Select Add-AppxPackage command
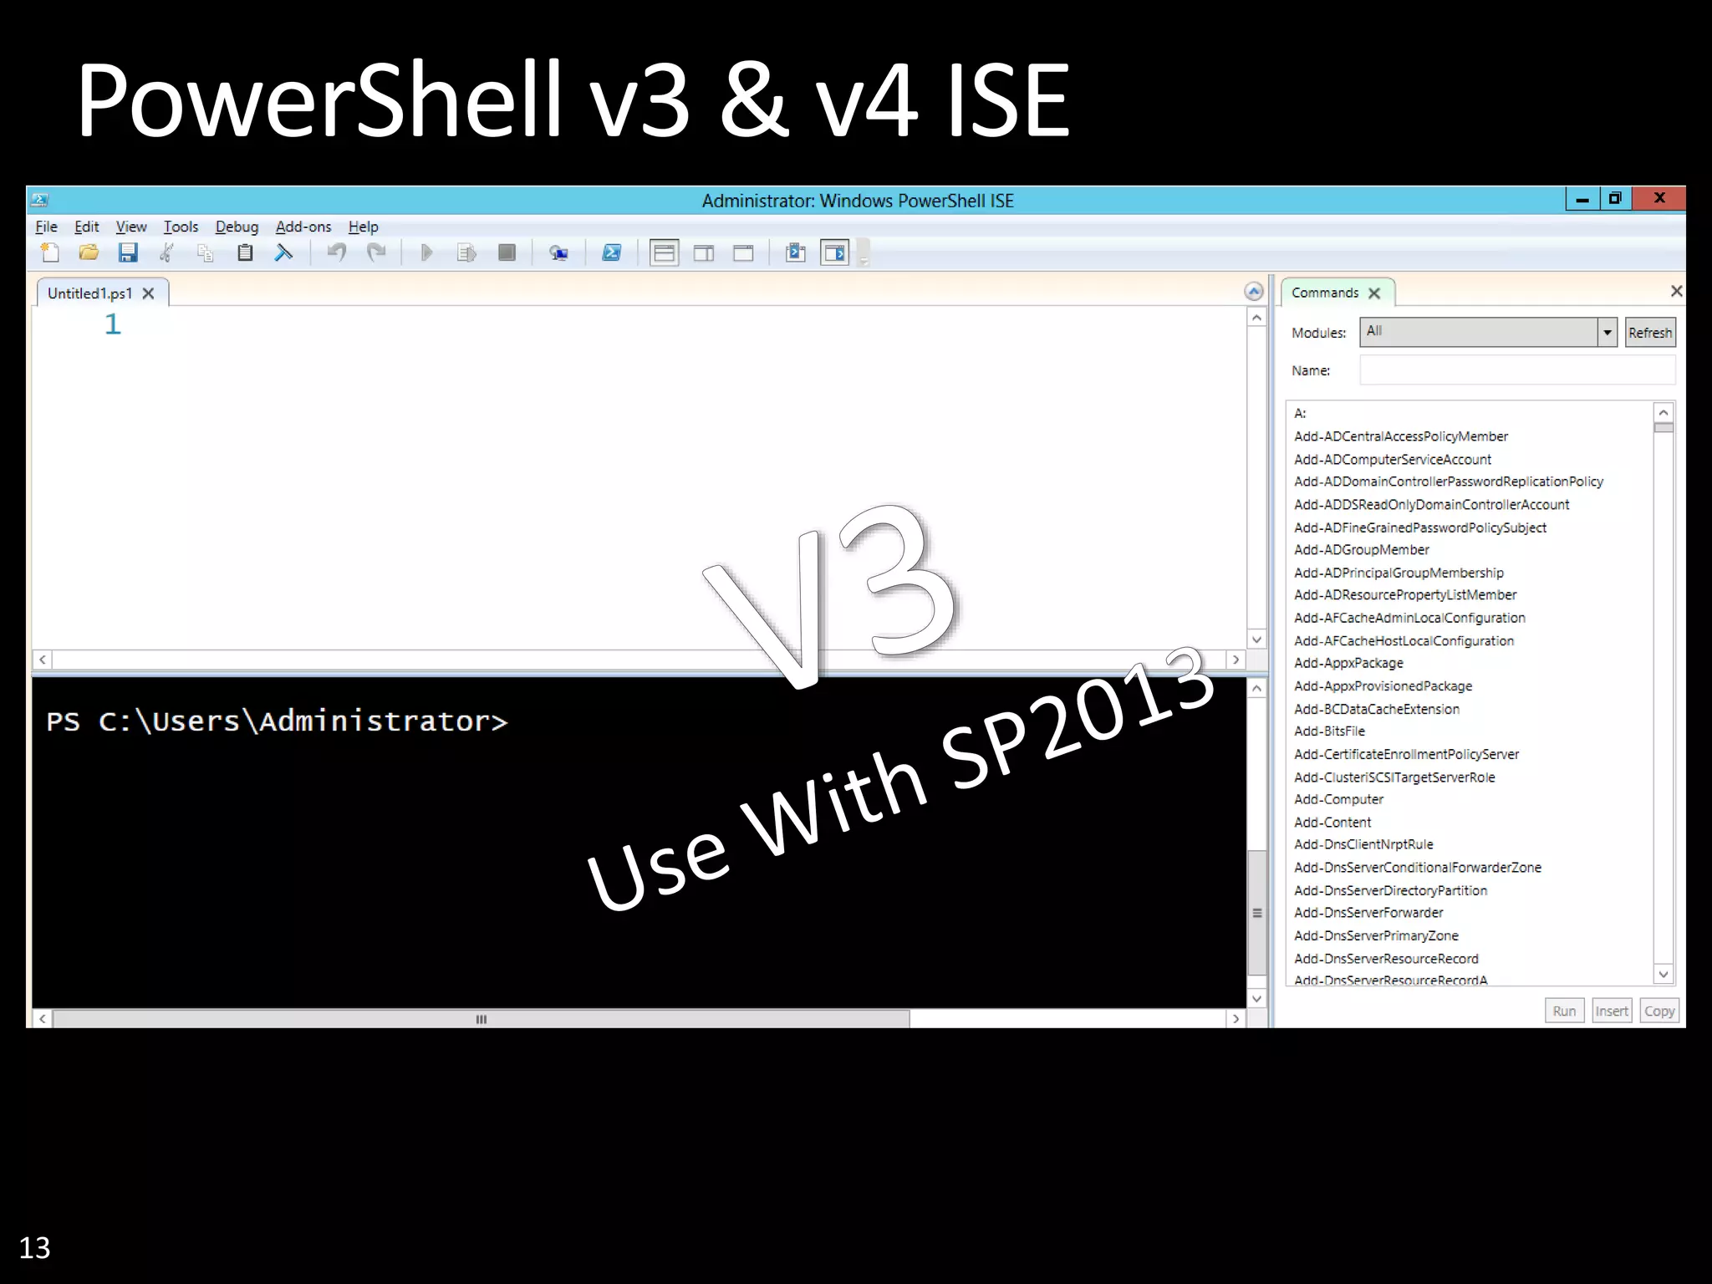 1348,663
